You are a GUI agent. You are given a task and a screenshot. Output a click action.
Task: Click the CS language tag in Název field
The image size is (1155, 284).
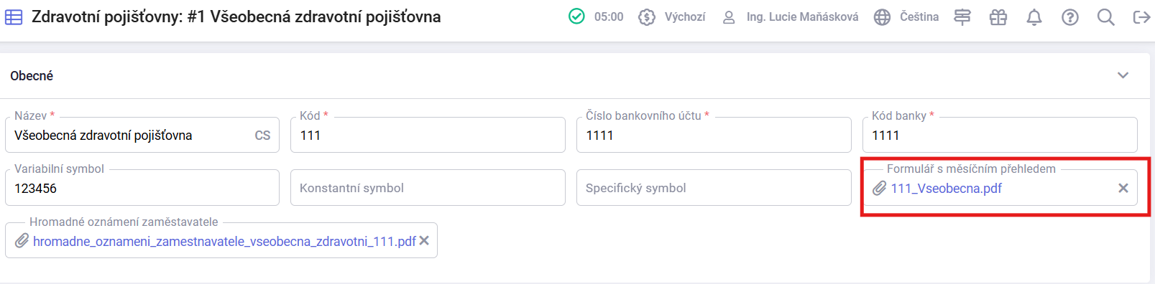(x=262, y=136)
